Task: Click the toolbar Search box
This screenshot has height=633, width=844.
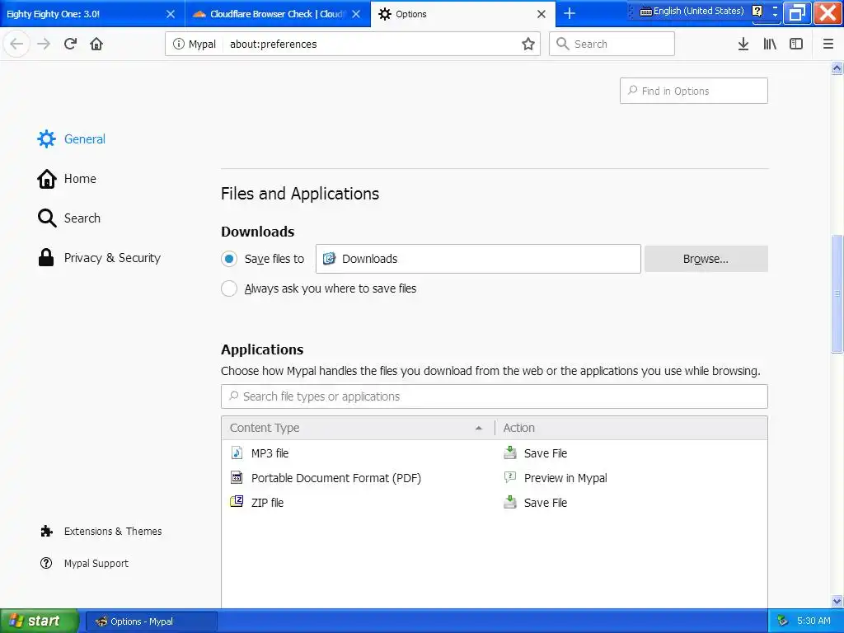Action: tap(612, 44)
